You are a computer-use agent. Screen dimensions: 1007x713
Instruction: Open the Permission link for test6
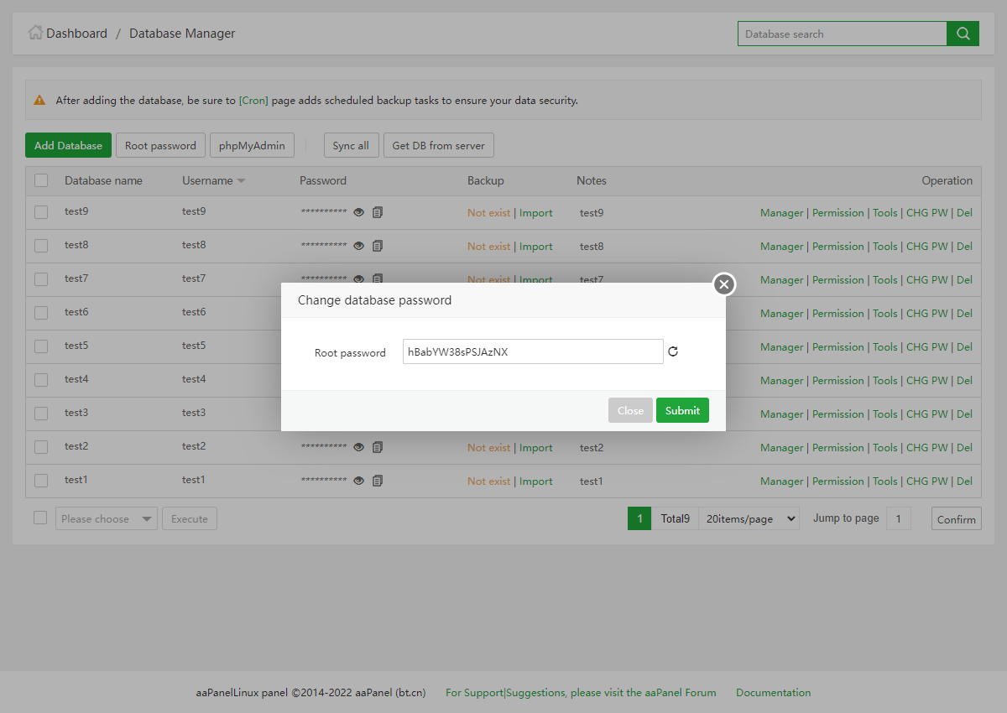pos(837,313)
